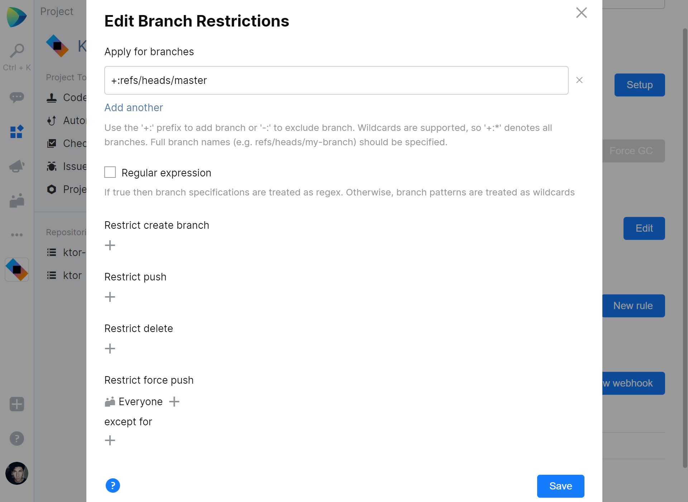Open Chats via the speech bubble icon
Image resolution: width=688 pixels, height=502 pixels.
pyautogui.click(x=16, y=97)
